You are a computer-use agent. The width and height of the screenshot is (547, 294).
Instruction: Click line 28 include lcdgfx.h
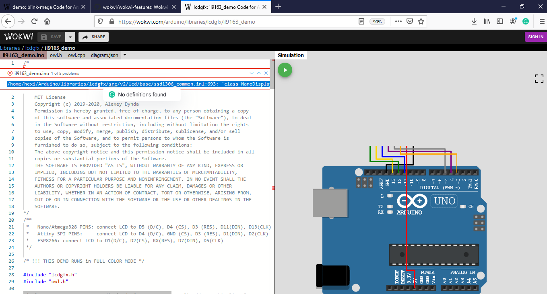coord(50,275)
